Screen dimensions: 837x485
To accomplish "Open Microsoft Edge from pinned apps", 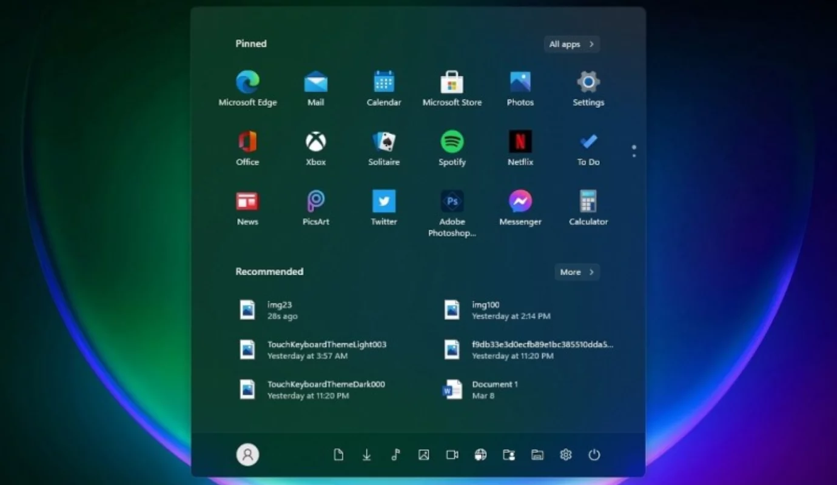I will coord(247,89).
